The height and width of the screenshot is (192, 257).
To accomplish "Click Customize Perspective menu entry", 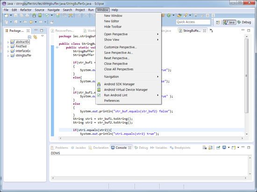I will pos(128,47).
